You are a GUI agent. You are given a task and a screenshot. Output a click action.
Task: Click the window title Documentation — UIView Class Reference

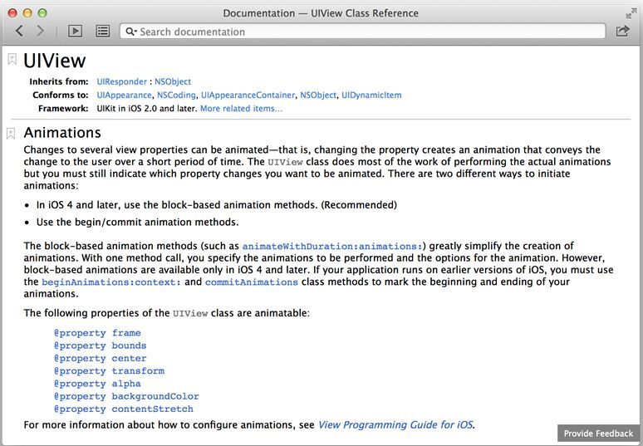[321, 13]
